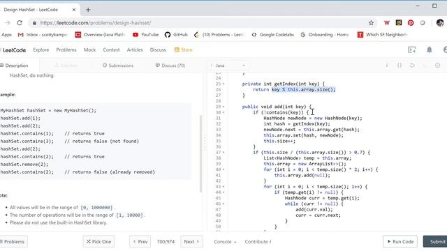Switch to the Discuss (70) tab
The height and width of the screenshot is (251, 447).
pos(170,66)
